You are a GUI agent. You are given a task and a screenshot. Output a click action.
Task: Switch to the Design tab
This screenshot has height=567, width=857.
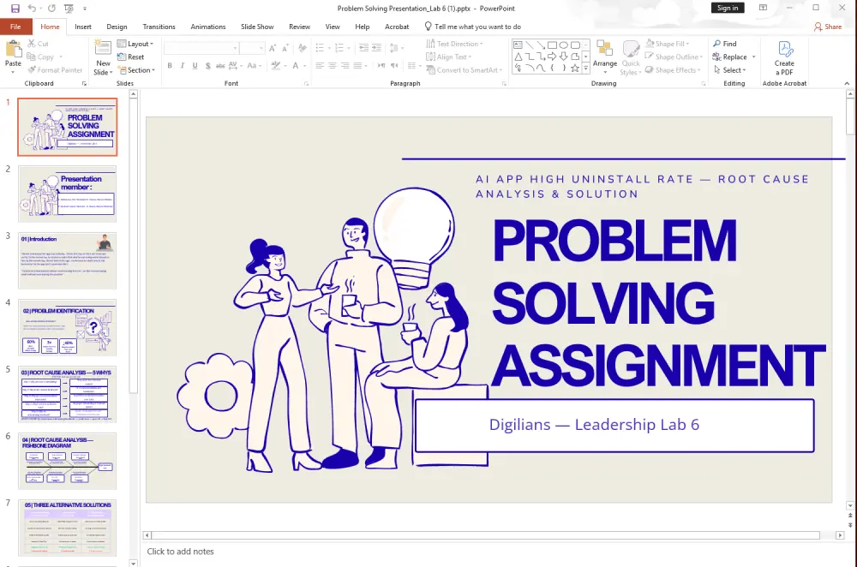(117, 27)
